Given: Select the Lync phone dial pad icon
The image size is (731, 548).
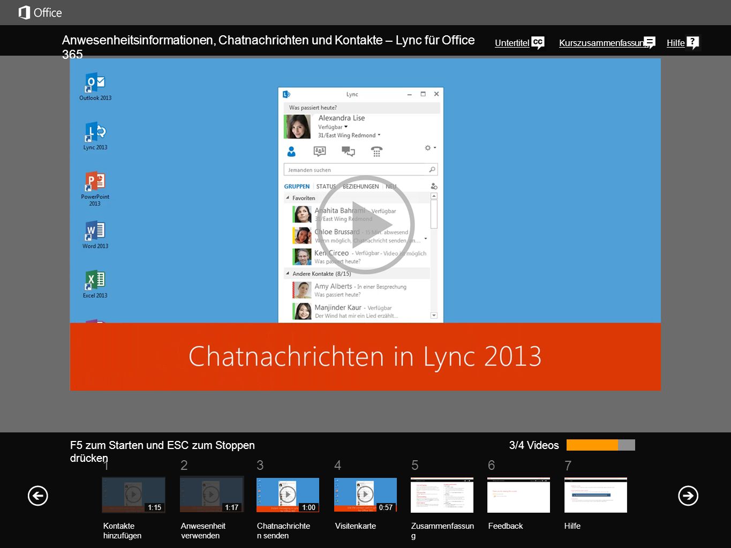Looking at the screenshot, I should click(x=376, y=151).
